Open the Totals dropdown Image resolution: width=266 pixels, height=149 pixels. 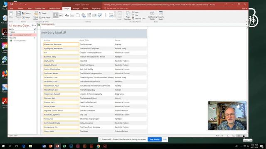point(43,13)
